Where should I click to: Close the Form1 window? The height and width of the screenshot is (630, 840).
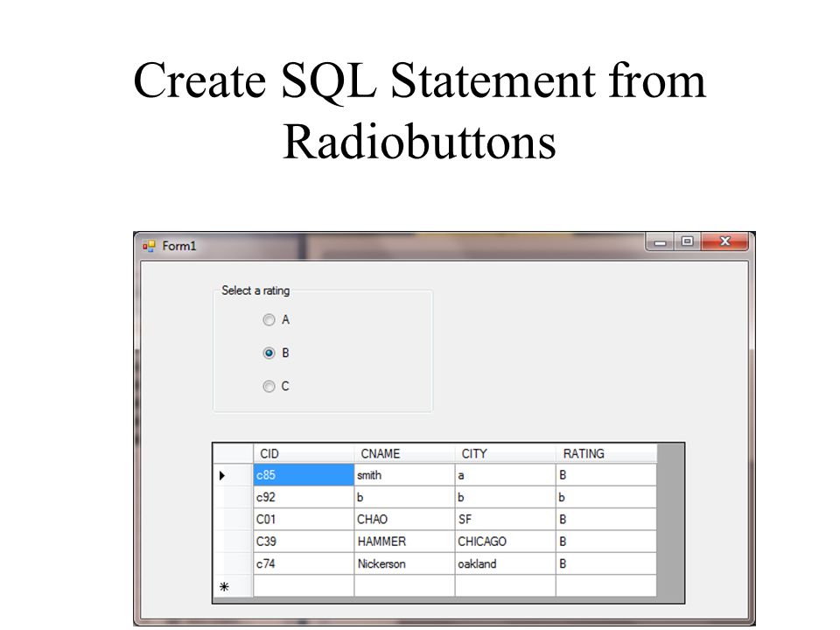coord(724,242)
